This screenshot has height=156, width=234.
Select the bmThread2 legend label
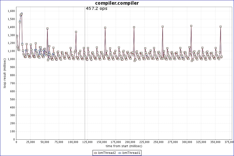107,153
